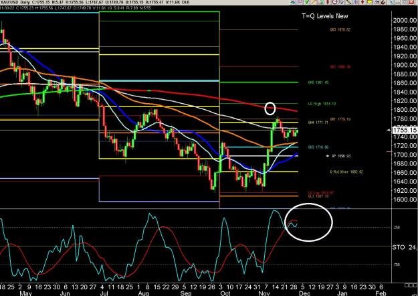Viewport: 418px width, 296px height.
Task: Click the green checkmark toolbar icon
Action: point(306,2)
